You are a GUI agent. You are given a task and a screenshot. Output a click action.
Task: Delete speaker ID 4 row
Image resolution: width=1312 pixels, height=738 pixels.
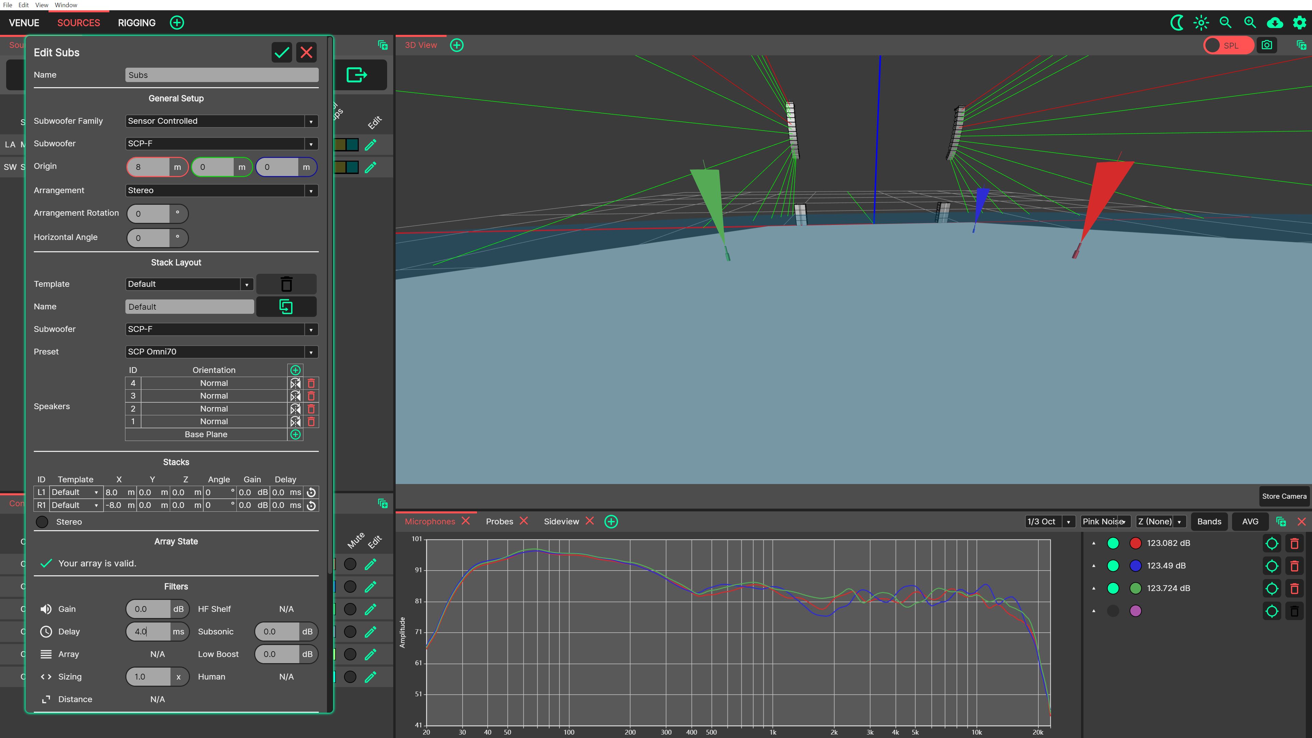coord(311,383)
